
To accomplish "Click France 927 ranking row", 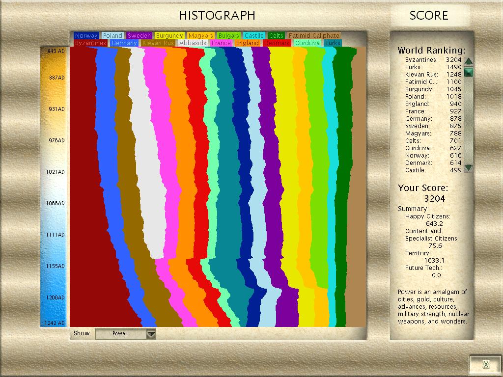I will (433, 111).
